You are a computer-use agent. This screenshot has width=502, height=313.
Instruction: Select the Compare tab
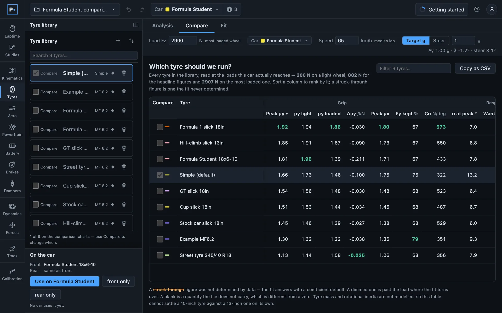(x=197, y=26)
